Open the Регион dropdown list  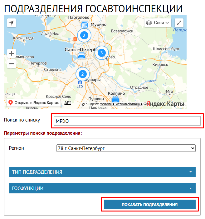(126, 148)
